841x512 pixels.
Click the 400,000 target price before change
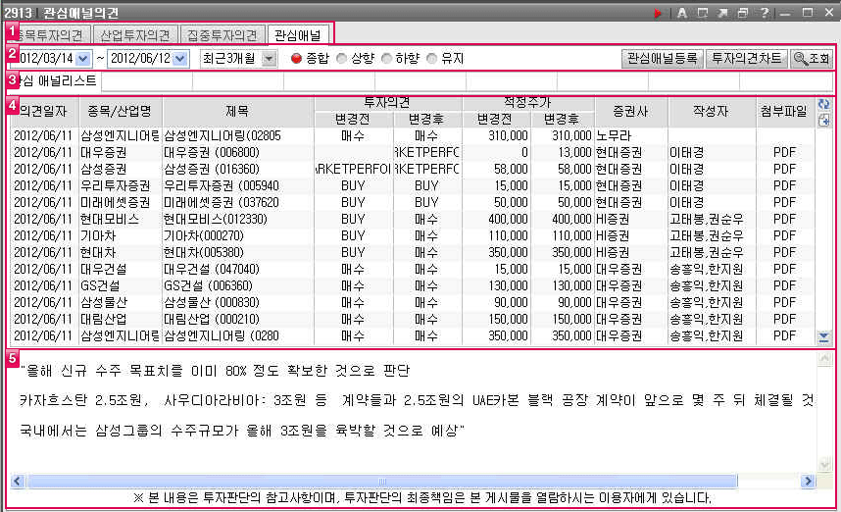click(496, 219)
